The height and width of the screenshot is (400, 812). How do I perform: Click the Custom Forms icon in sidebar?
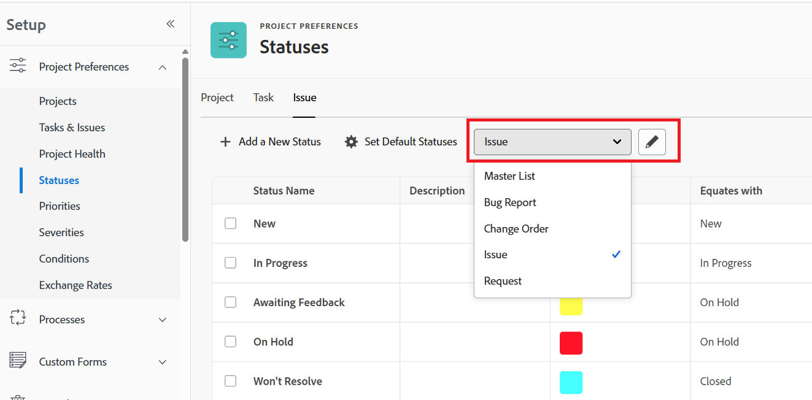coord(18,361)
